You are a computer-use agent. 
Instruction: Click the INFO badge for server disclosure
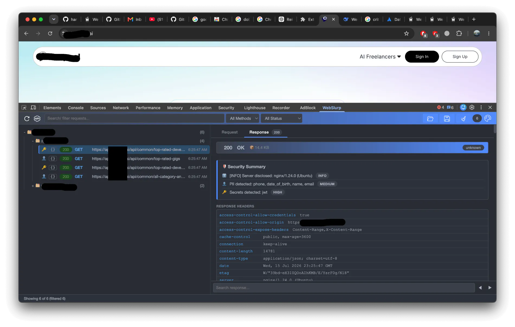pyautogui.click(x=322, y=176)
